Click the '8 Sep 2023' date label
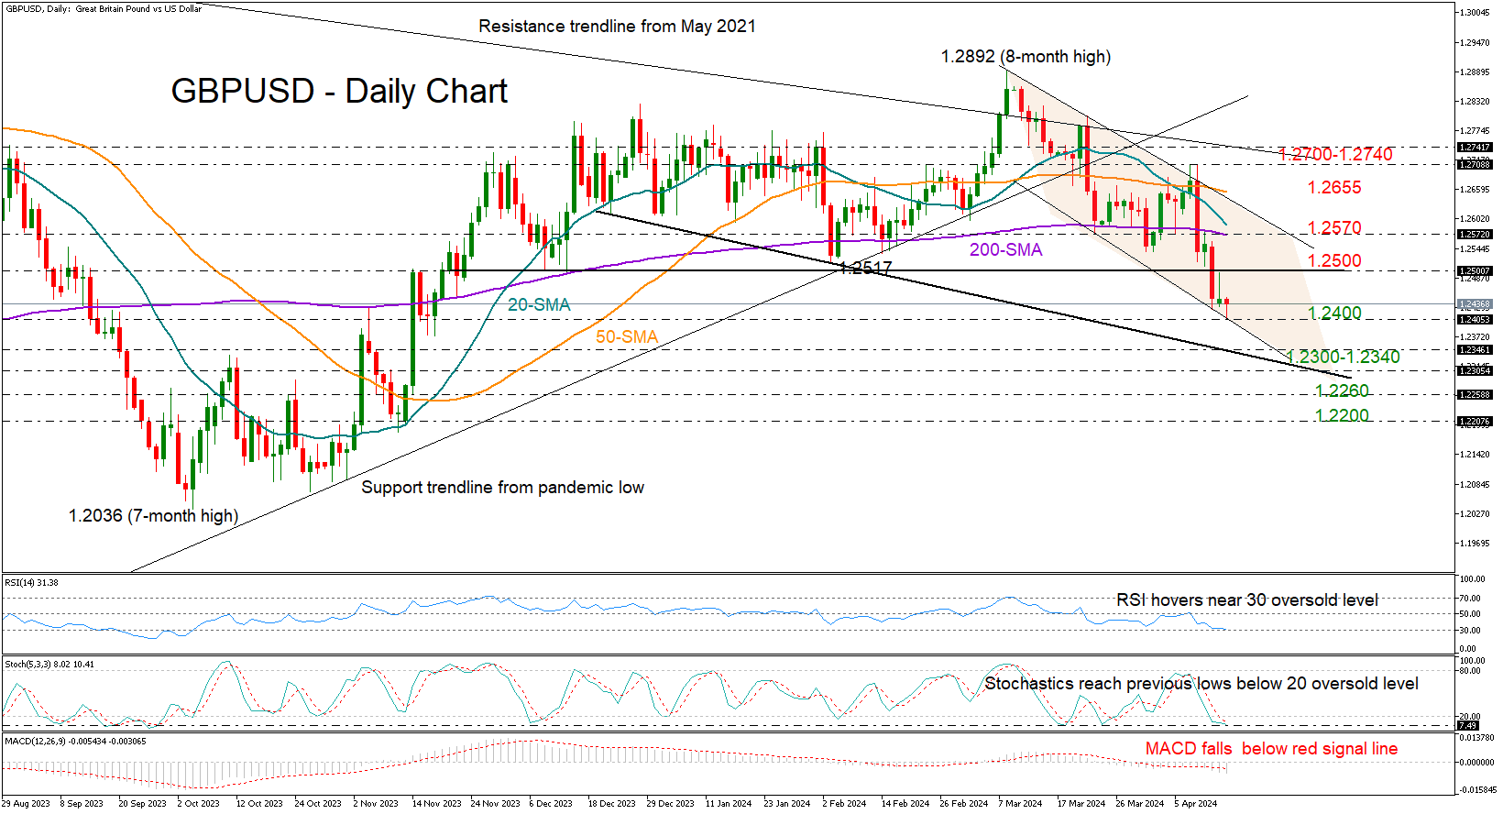Image resolution: width=1503 pixels, height=814 pixels. [82, 803]
